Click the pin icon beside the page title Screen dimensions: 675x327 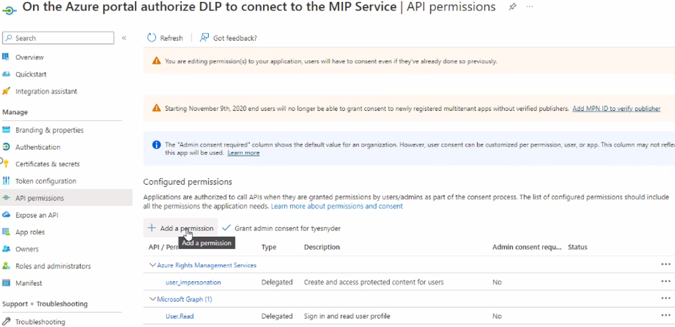point(513,7)
